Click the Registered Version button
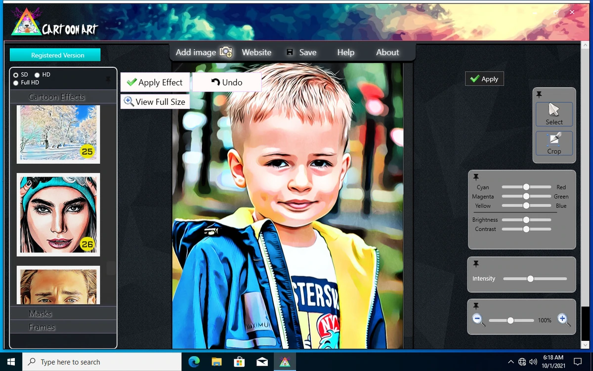593x371 pixels. 55,55
